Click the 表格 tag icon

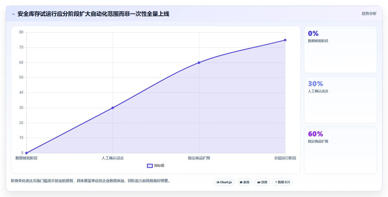click(x=241, y=182)
